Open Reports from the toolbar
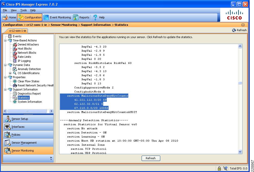 (x=81, y=17)
